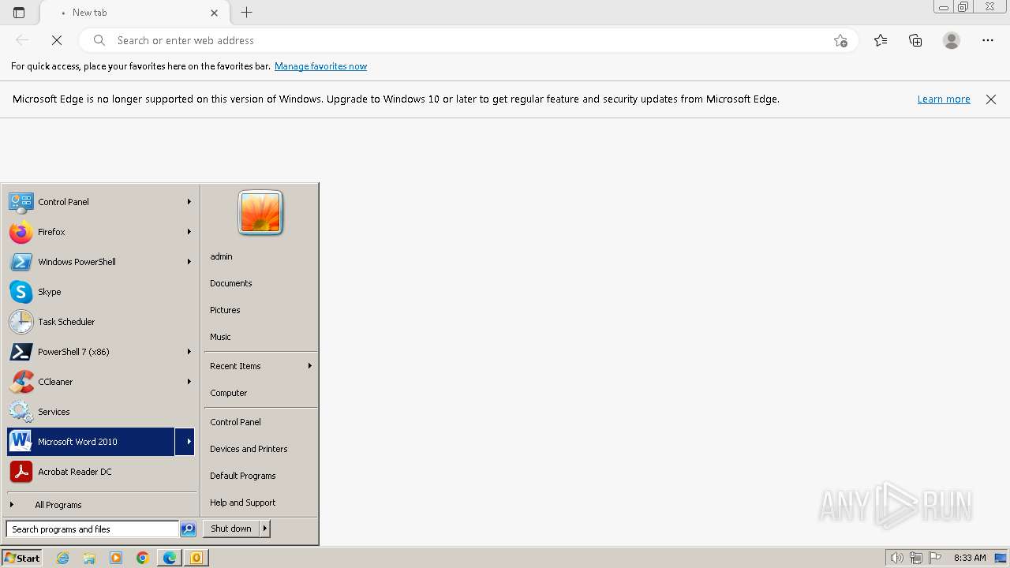Focus Search programs and files box
The image size is (1010, 568).
pos(92,529)
